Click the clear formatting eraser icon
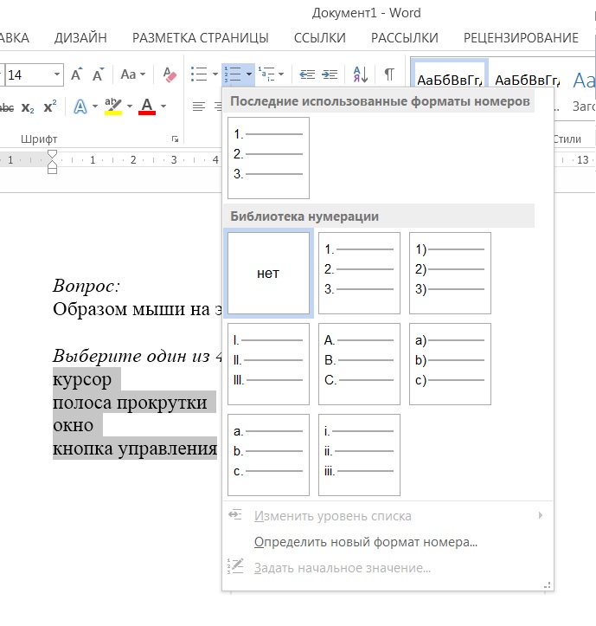The image size is (596, 626). 170,75
